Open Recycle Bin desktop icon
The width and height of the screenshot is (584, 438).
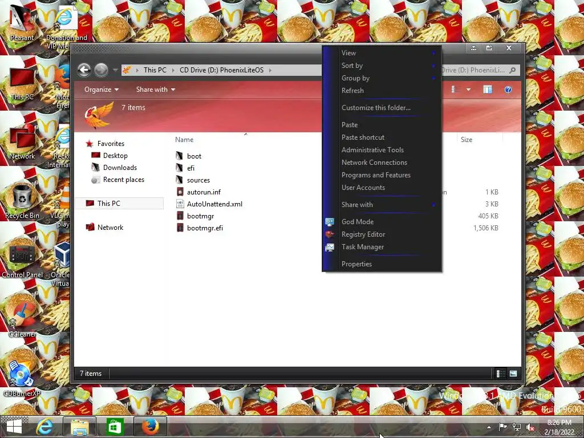click(22, 201)
